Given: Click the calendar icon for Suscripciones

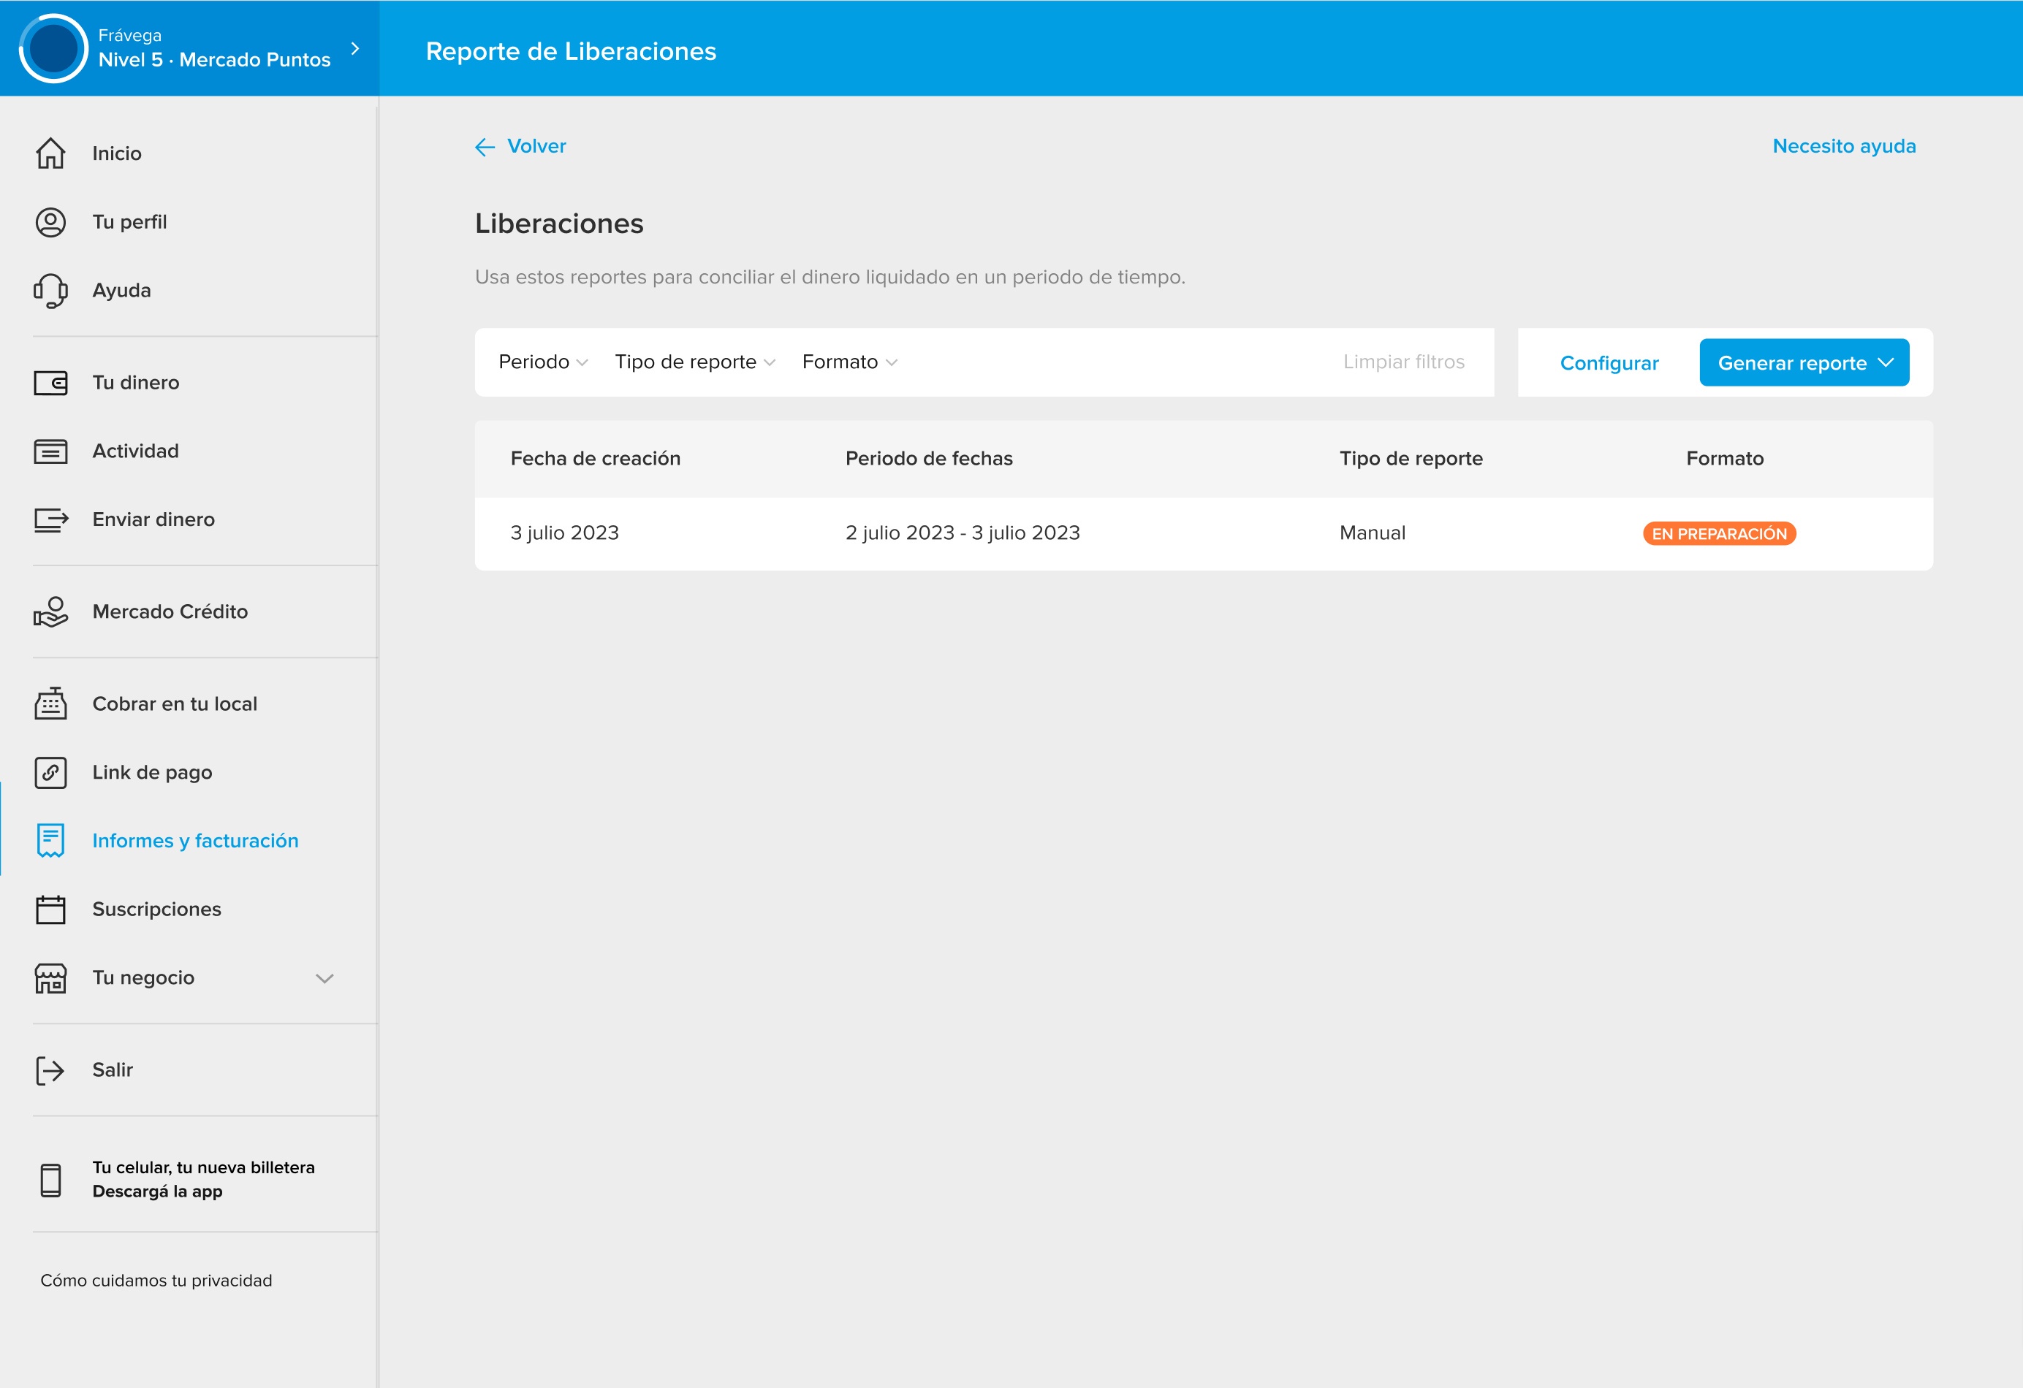Looking at the screenshot, I should point(50,910).
